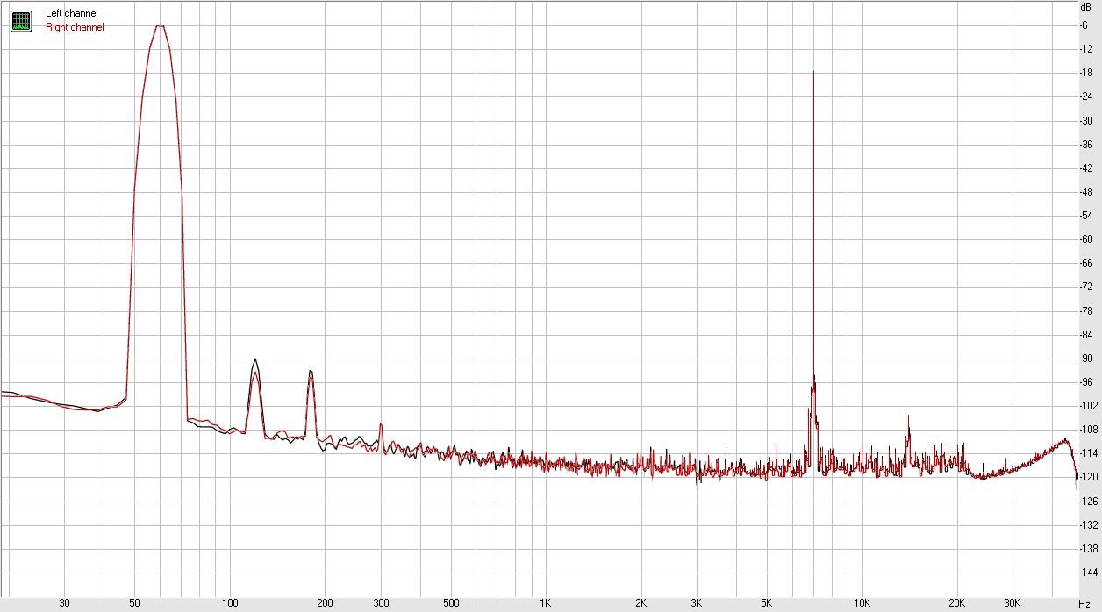Click the 180 Hz harmonic peak
1102x612 pixels.
click(x=311, y=372)
